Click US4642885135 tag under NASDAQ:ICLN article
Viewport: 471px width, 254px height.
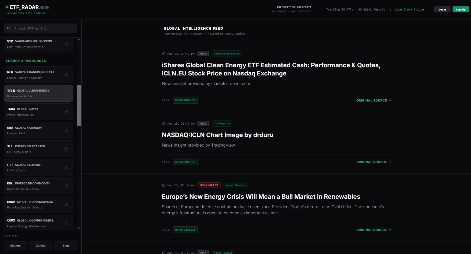coord(185,162)
